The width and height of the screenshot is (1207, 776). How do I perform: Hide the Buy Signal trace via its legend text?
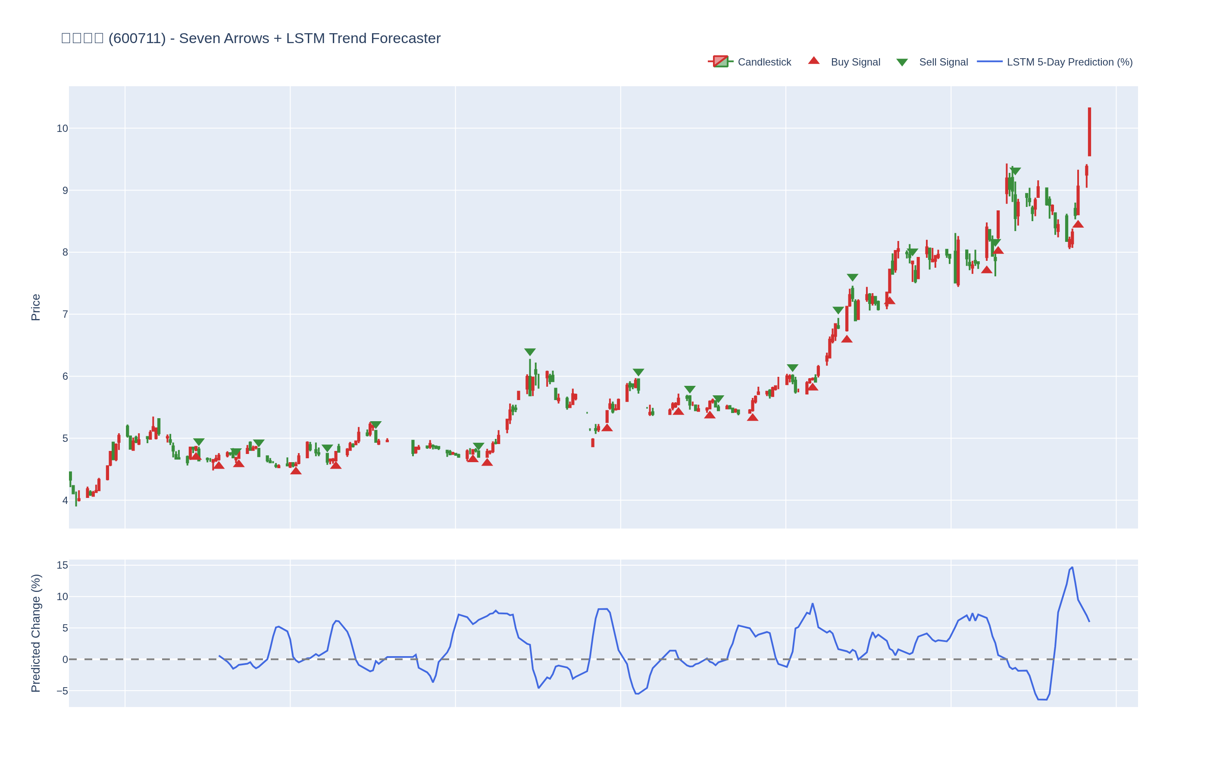click(855, 62)
